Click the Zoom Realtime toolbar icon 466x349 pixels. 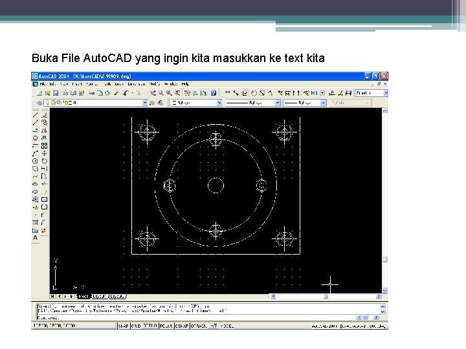coord(161,93)
